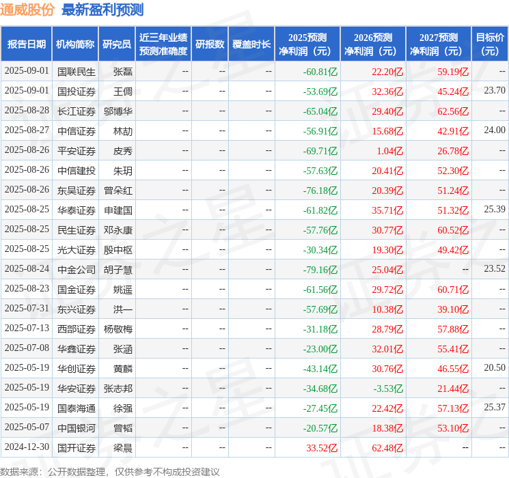The height and width of the screenshot is (478, 509).
Task: Open the 中金公司 institution cell
Action: 77,269
